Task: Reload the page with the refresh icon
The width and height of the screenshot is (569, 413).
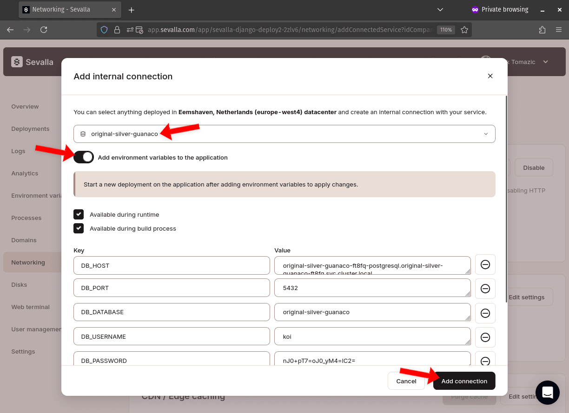Action: [44, 29]
